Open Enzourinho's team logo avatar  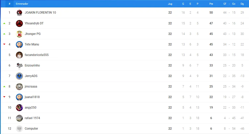click(x=19, y=65)
